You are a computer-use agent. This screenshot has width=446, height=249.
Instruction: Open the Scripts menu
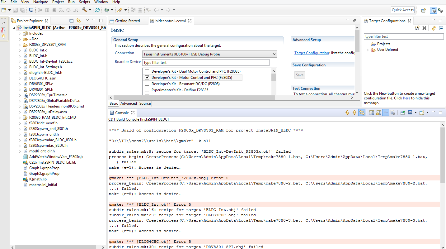click(x=84, y=2)
